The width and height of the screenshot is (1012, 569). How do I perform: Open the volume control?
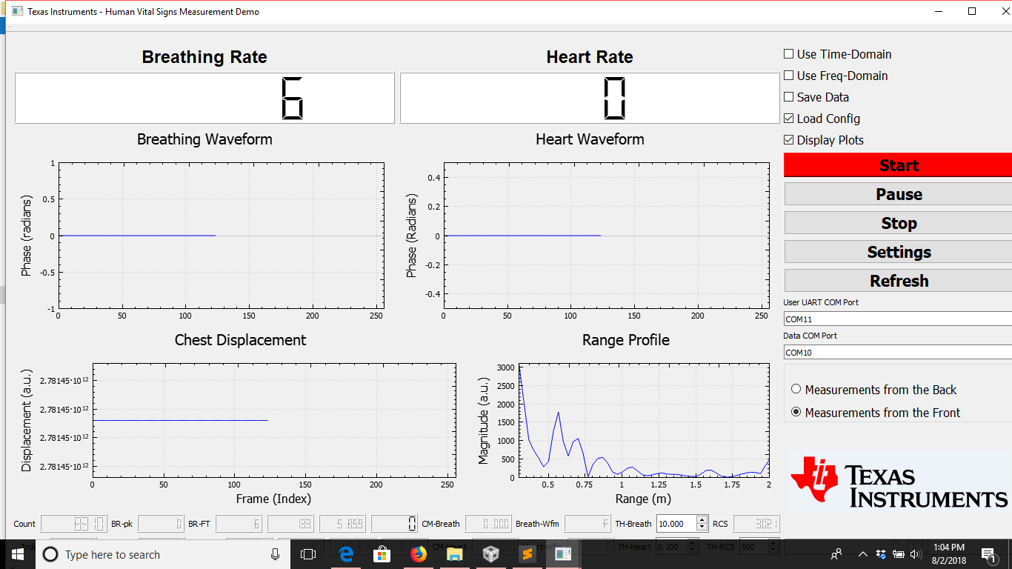pos(915,554)
